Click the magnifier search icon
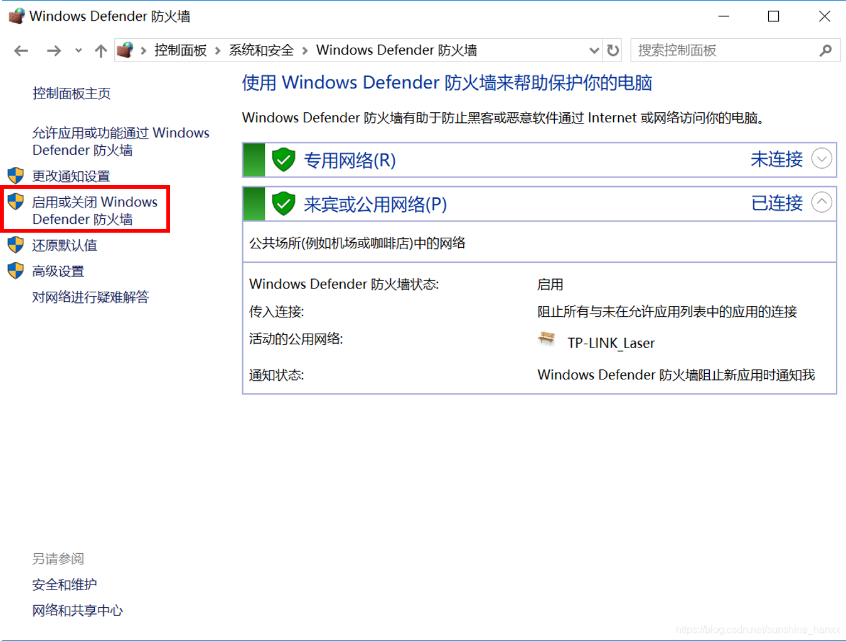The height and width of the screenshot is (641, 846). (826, 50)
